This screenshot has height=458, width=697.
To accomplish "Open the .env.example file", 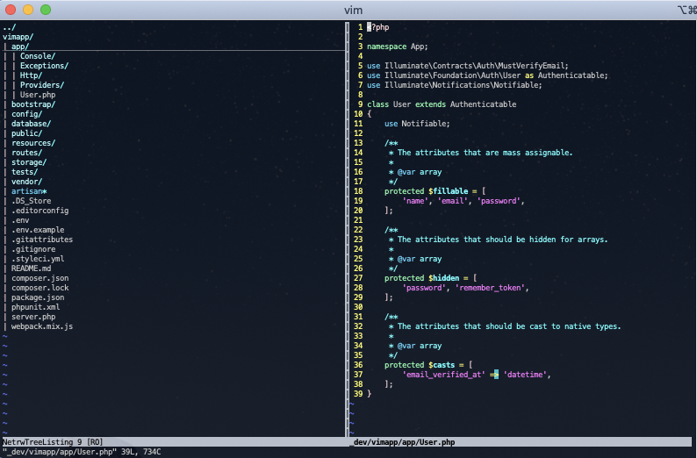I will click(x=38, y=230).
